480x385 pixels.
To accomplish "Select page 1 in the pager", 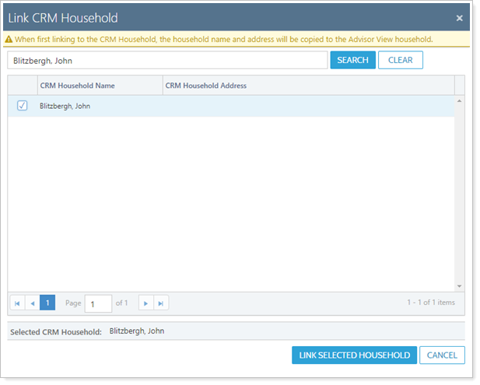I will click(47, 303).
